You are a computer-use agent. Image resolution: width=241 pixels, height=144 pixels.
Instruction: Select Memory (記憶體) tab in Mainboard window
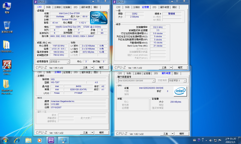[67, 72]
